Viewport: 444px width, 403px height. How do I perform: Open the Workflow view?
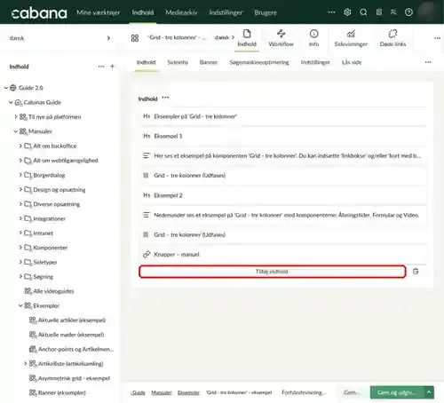pos(281,38)
